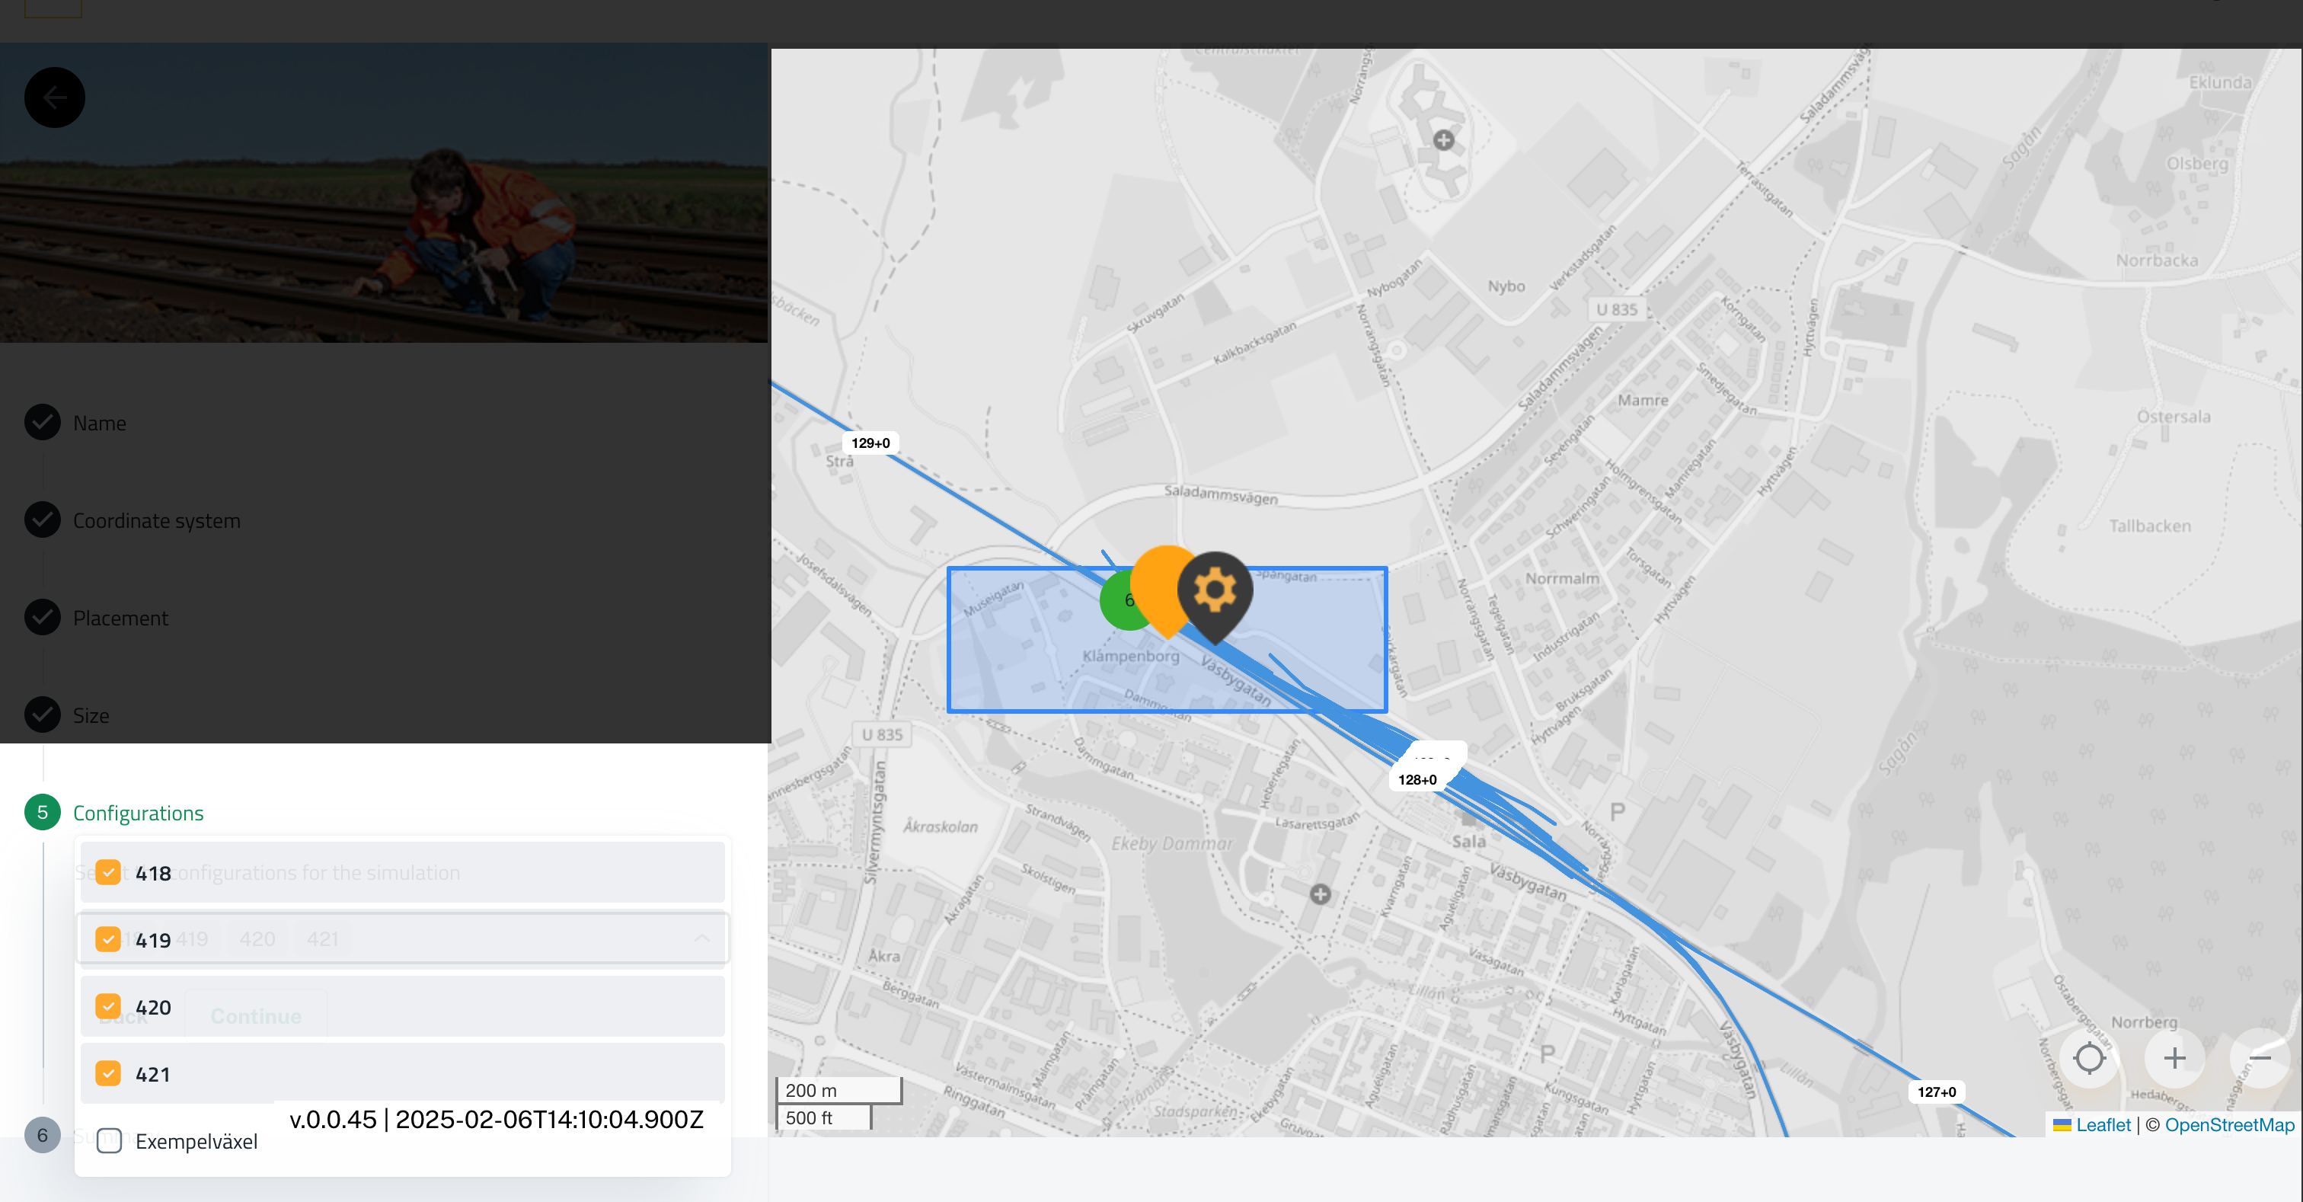Uncheck configuration 421

point(108,1074)
